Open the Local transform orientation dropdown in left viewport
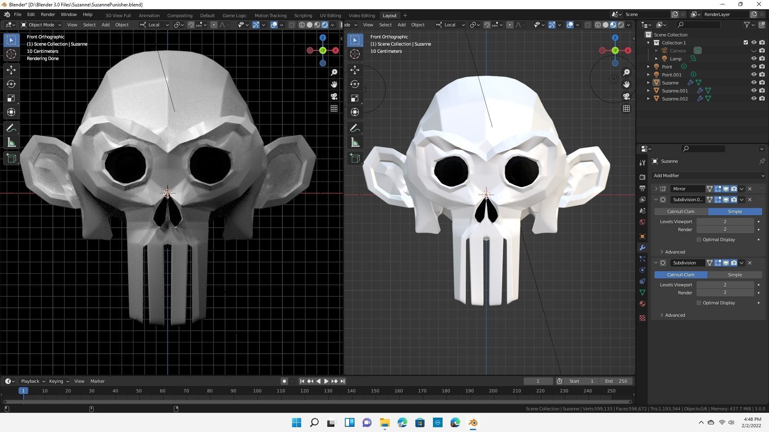This screenshot has width=769, height=432. [x=154, y=25]
